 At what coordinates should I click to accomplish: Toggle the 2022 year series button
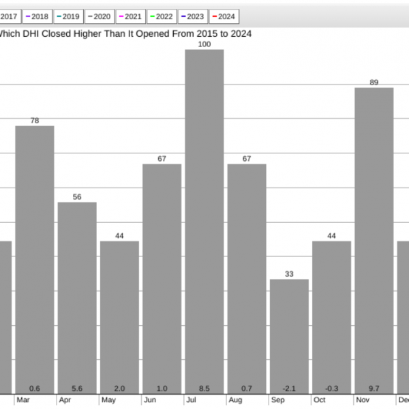coord(162,16)
